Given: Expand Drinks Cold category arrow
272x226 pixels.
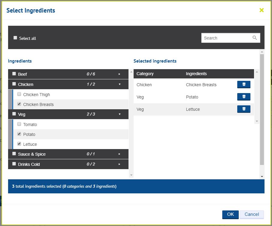Looking at the screenshot, I should pos(119,164).
